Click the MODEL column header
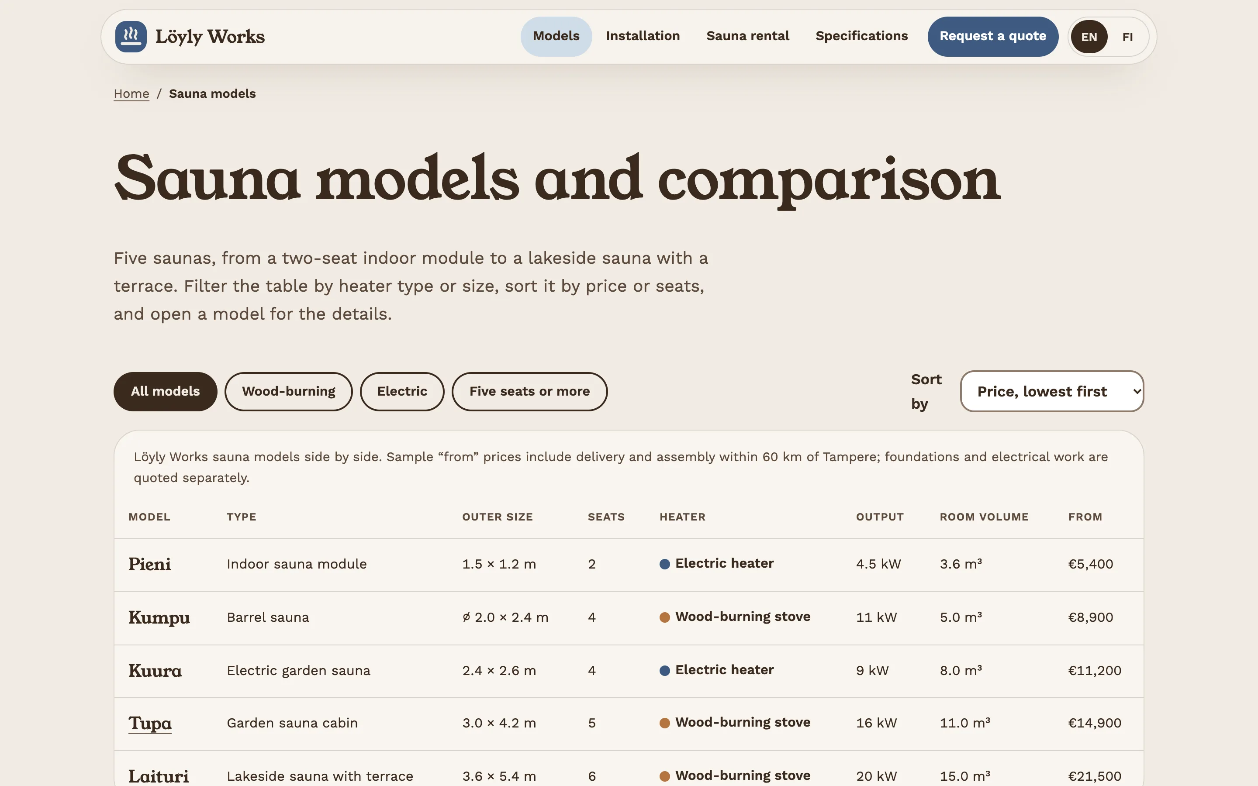The height and width of the screenshot is (786, 1258). point(149,517)
